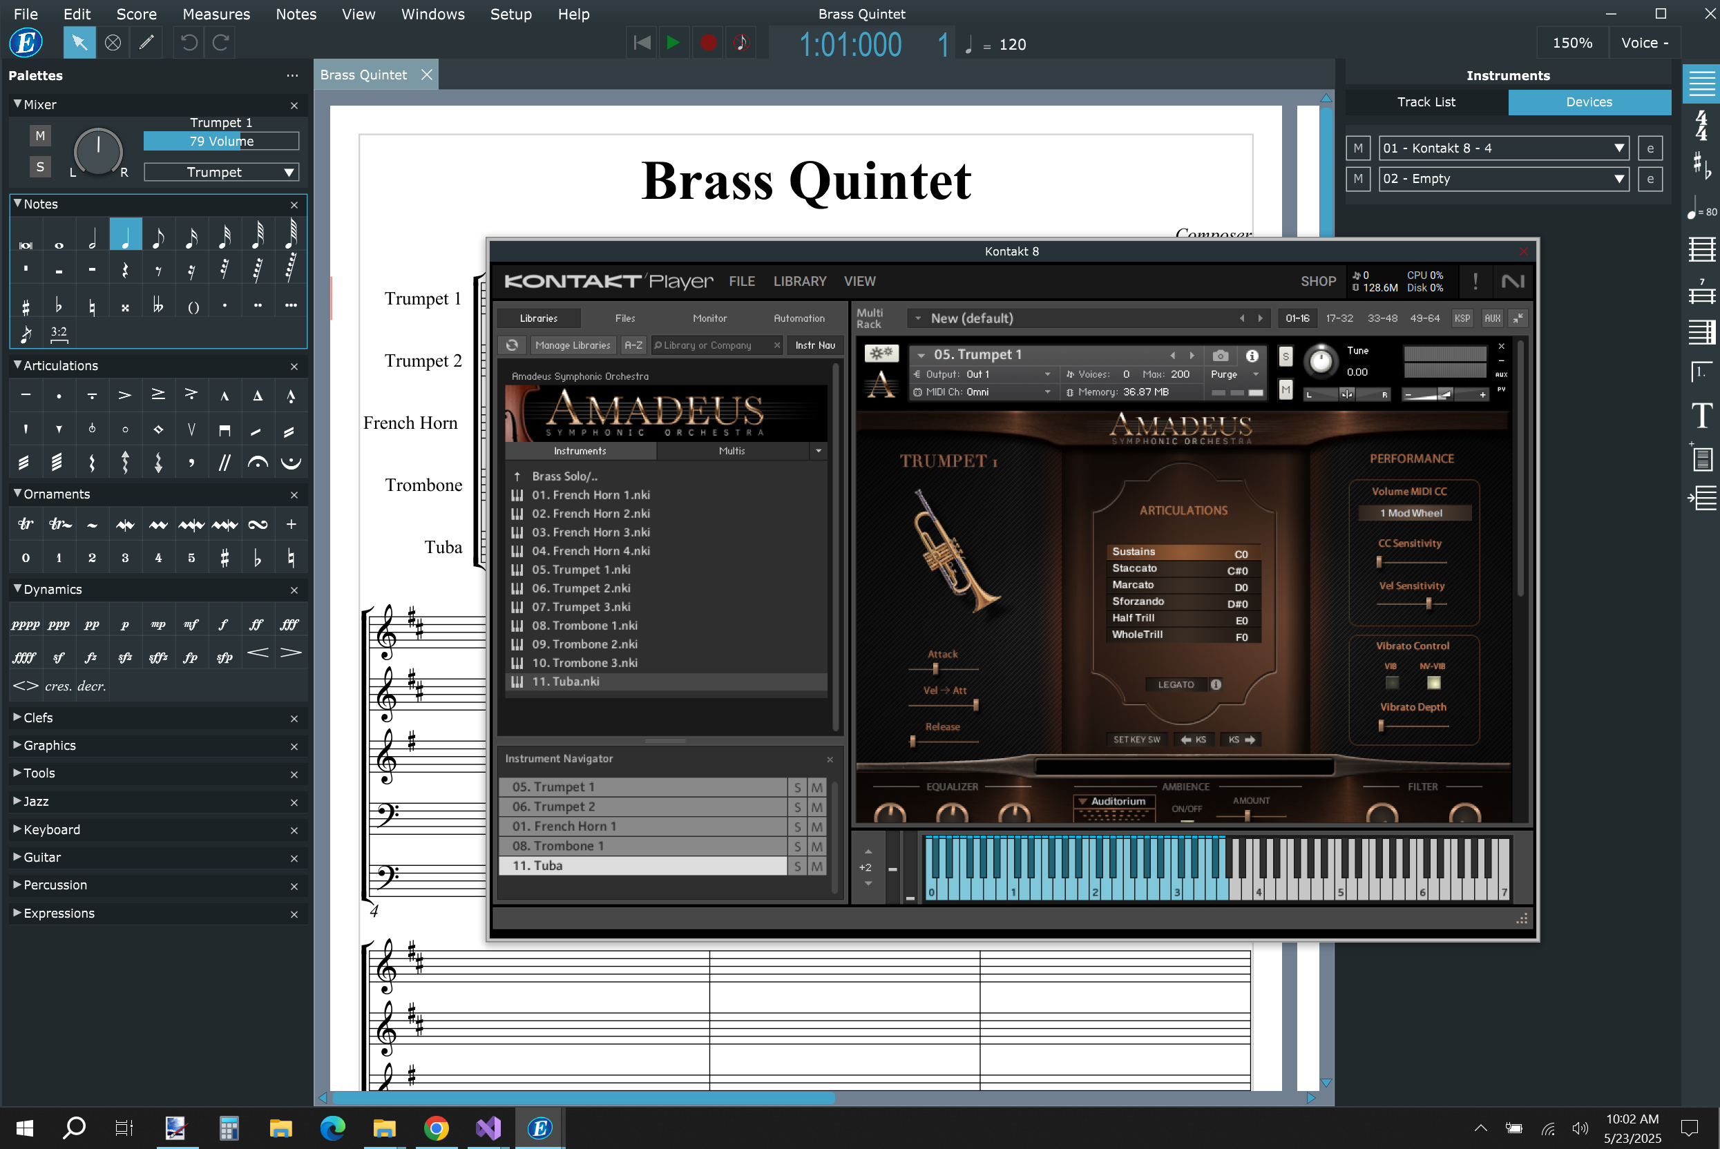
Task: Choose the flat accidental in Notes palette
Action: (59, 307)
